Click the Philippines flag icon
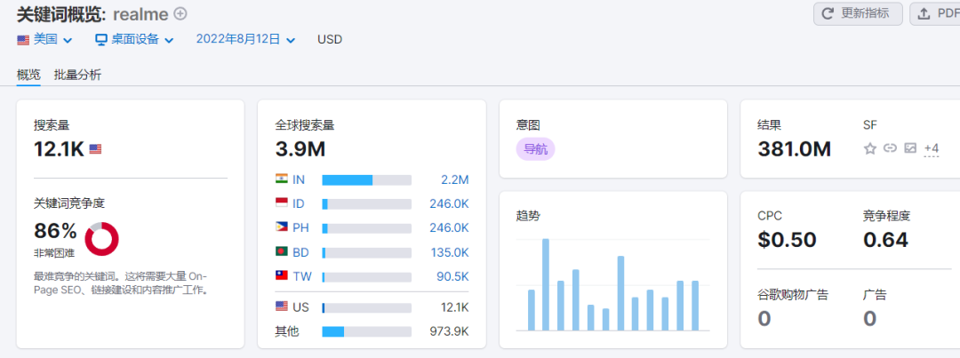960x358 pixels. (x=282, y=227)
